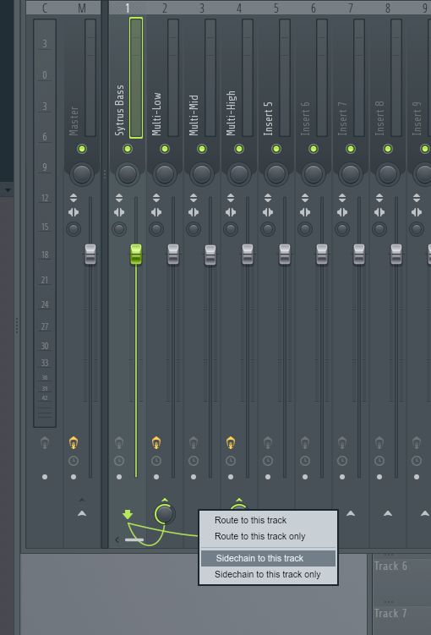
Task: Open latency clock icon on Insert 7
Action: pyautogui.click(x=342, y=461)
